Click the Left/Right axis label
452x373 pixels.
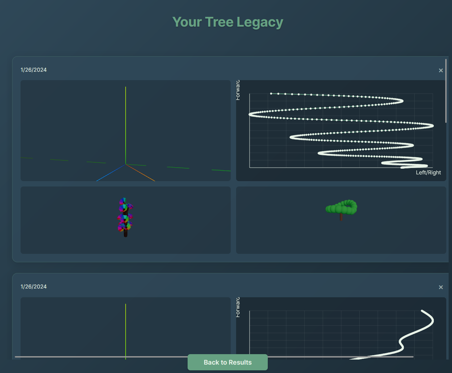[428, 172]
